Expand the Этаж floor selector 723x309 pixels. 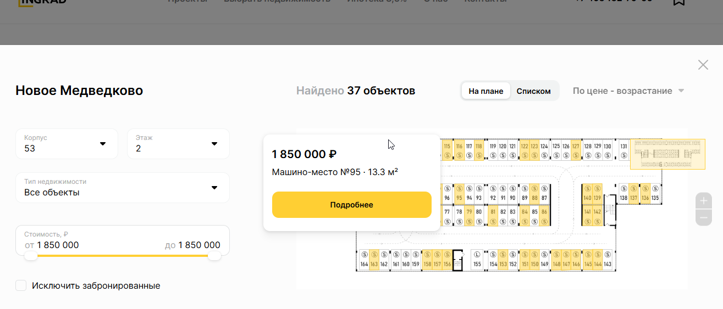(178, 144)
